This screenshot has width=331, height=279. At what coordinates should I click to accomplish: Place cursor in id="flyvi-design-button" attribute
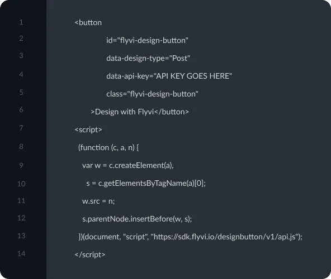coord(147,40)
